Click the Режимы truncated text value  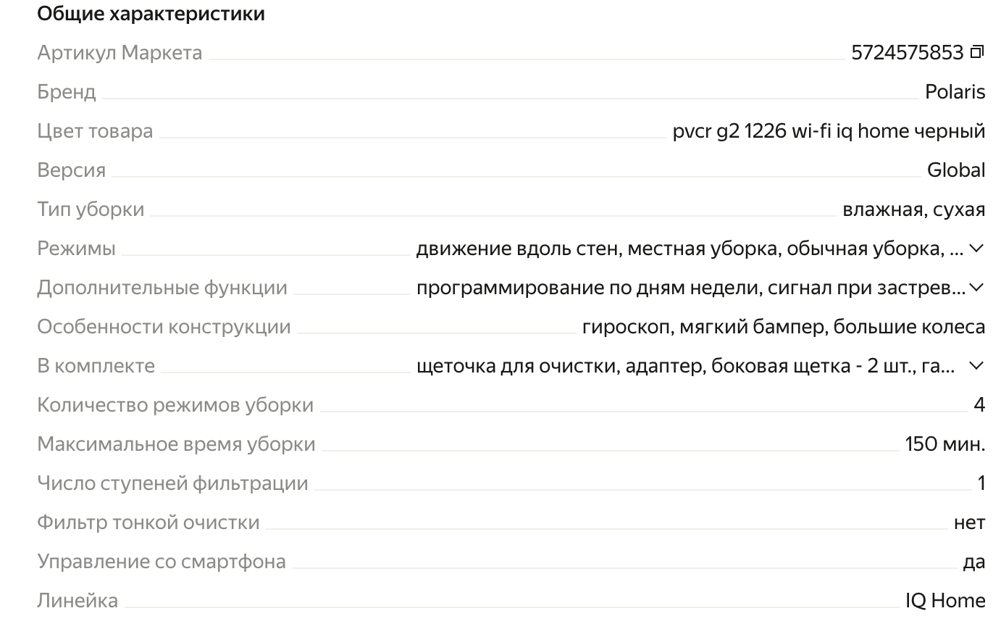690,249
